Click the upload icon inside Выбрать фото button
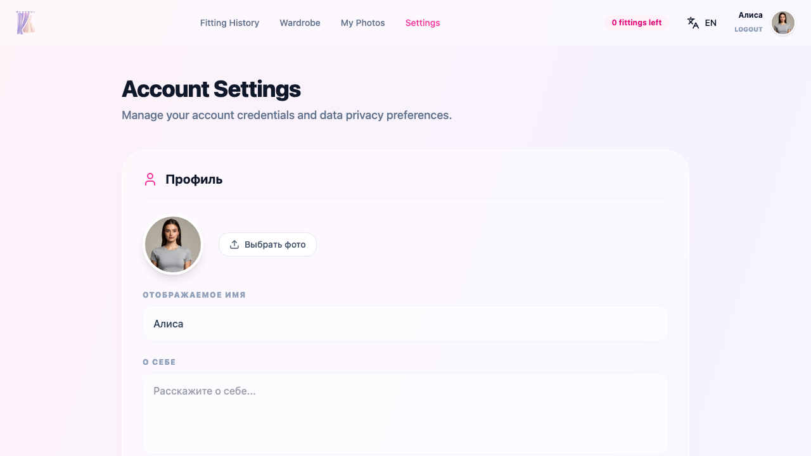Screen dimensions: 811x456 coord(234,244)
